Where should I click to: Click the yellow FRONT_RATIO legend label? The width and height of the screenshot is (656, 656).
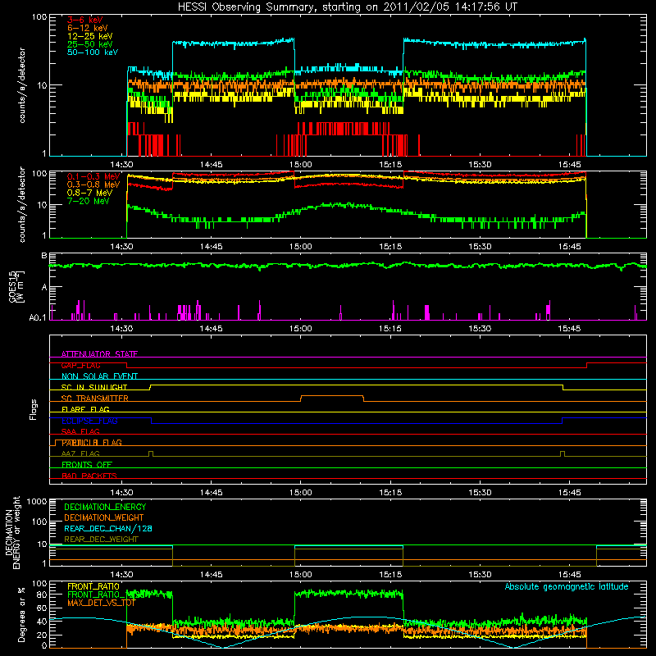(x=93, y=586)
